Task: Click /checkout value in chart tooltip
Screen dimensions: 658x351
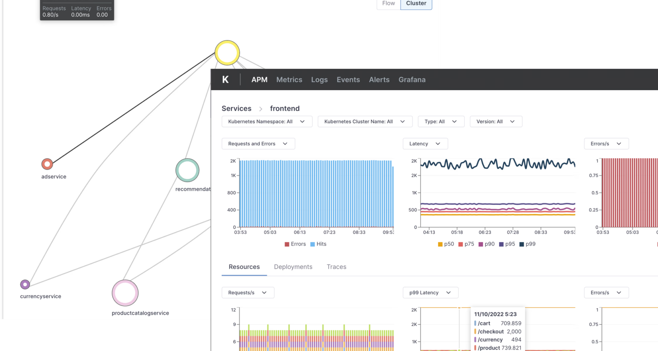Action: click(x=514, y=331)
